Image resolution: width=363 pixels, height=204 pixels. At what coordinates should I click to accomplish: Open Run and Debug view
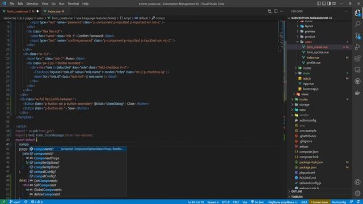pos(357,46)
